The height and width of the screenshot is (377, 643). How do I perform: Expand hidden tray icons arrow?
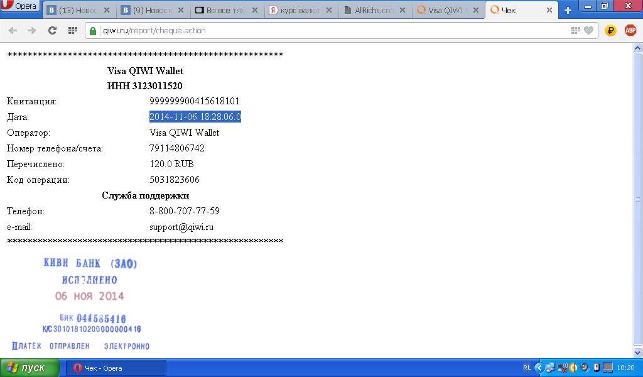[x=539, y=368]
